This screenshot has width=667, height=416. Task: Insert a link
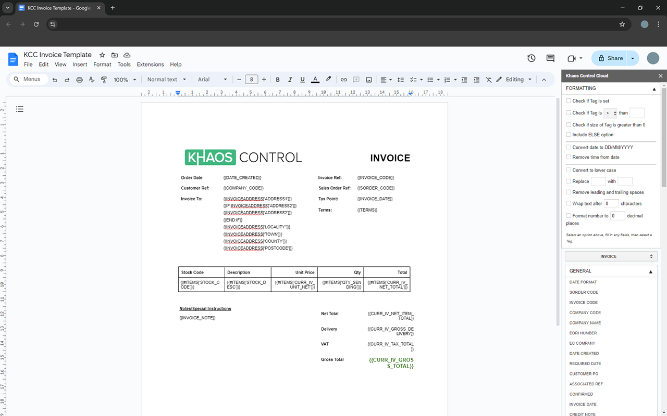343,80
